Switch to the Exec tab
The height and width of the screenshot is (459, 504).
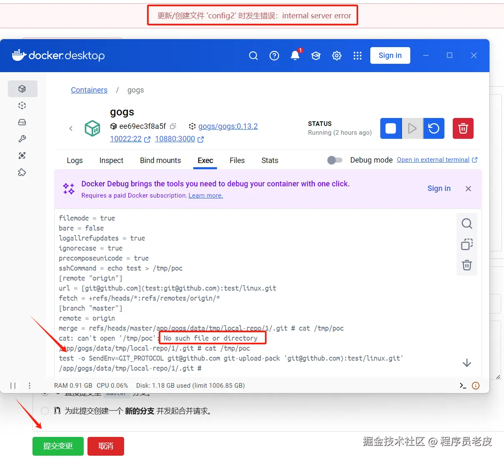205,161
